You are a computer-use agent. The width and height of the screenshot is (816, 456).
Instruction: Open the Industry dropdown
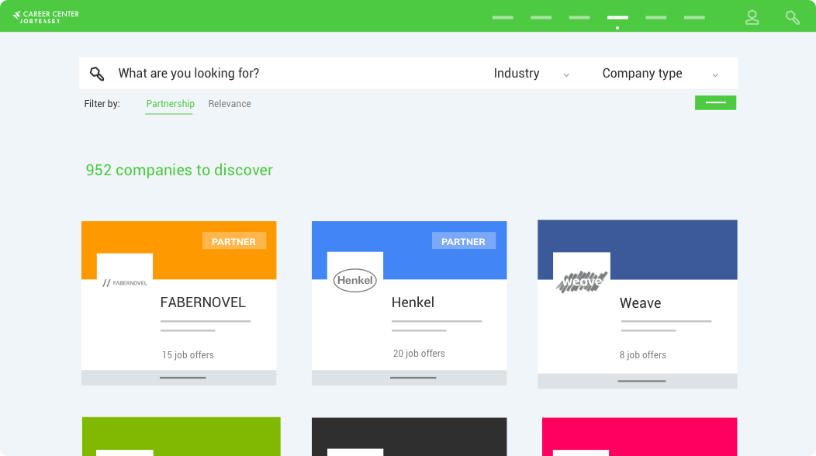[532, 74]
